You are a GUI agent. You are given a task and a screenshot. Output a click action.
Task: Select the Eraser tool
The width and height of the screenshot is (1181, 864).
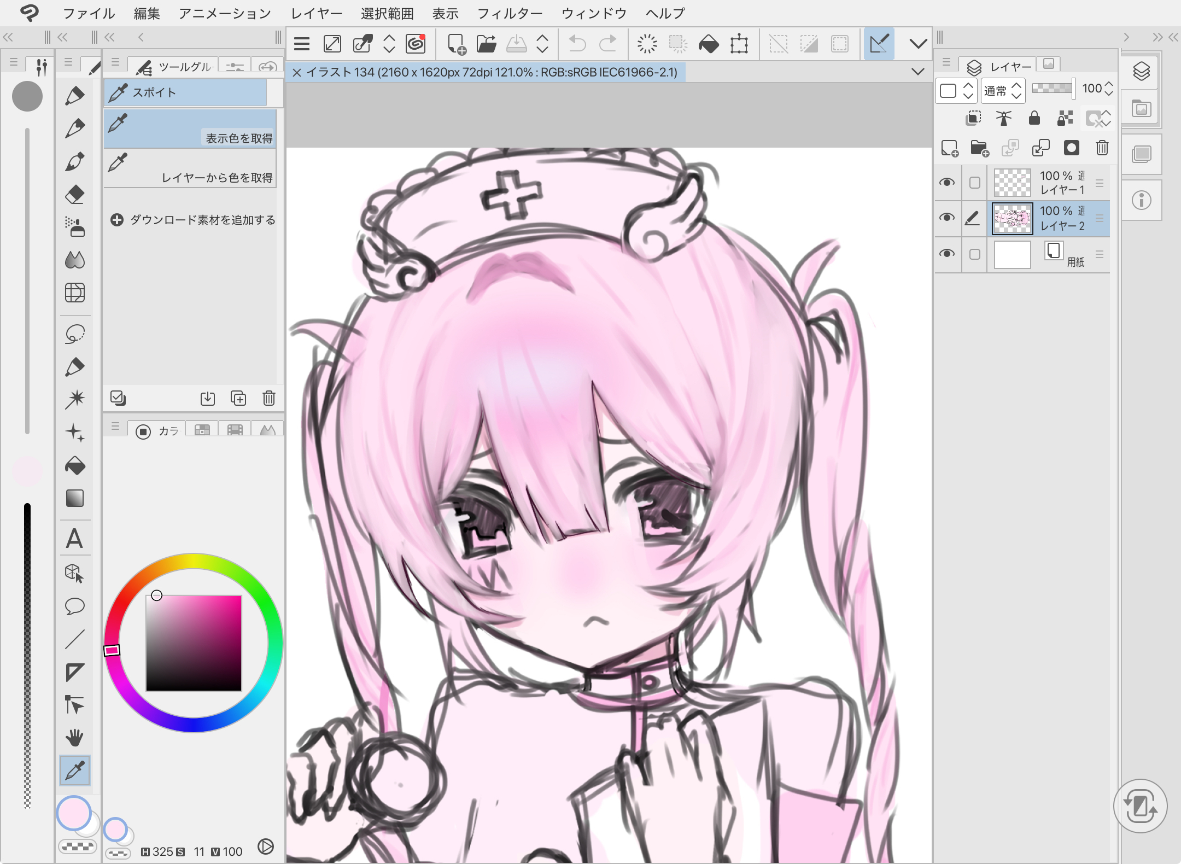tap(75, 194)
